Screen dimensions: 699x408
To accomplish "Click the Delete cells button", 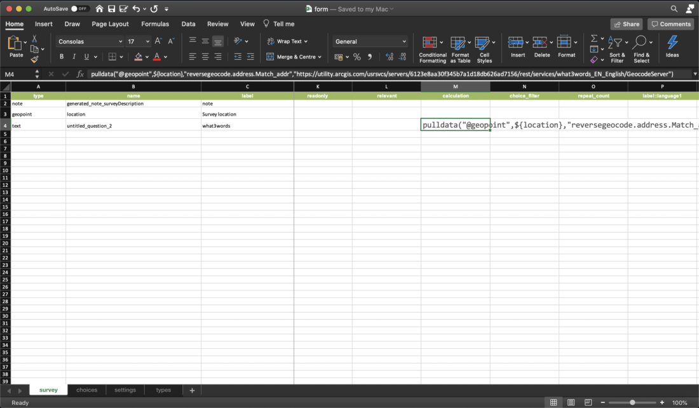I will [x=541, y=46].
